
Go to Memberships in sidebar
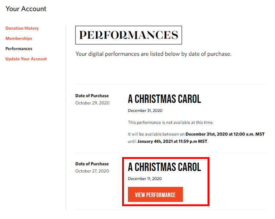tap(19, 38)
